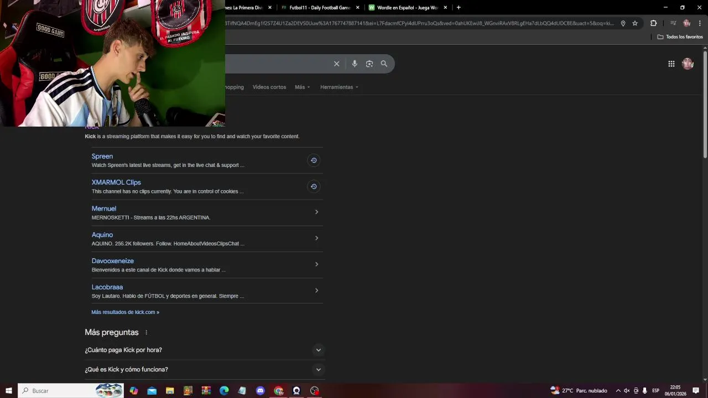Switch to the Futbol11 Daily Football Game tab
708x398 pixels.
tap(320, 8)
